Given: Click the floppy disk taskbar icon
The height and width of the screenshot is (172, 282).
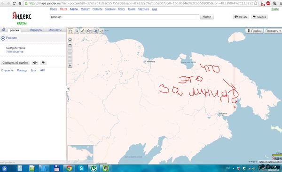Looking at the screenshot, I should (57, 168).
